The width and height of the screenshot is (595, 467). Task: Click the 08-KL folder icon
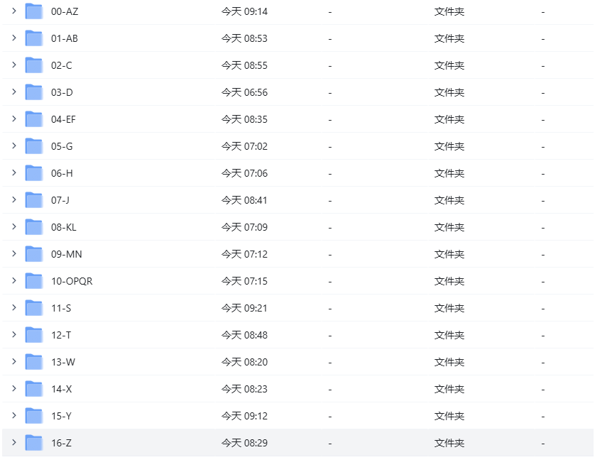(34, 227)
